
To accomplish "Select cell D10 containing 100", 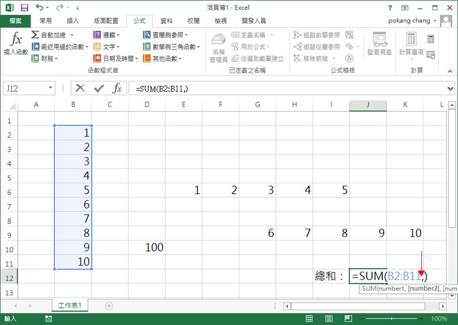I will click(x=147, y=248).
